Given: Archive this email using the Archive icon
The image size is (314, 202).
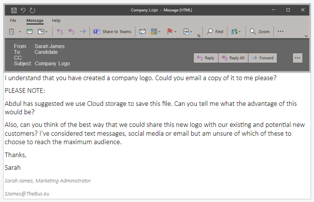Looking at the screenshot, I should [30, 32].
